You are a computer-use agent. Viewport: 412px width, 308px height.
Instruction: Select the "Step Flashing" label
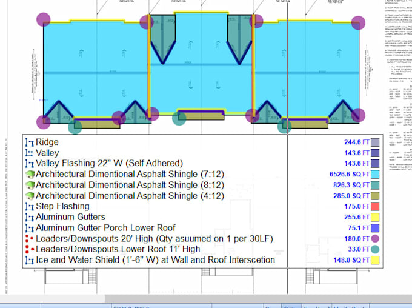[x=62, y=206]
